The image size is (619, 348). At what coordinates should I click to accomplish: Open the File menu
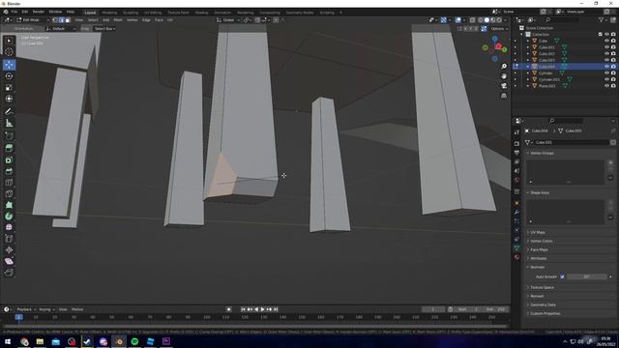tap(15, 12)
